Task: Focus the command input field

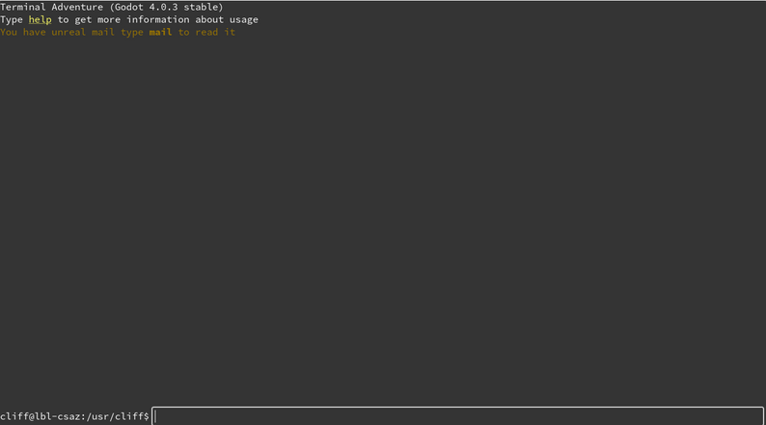Action: 457,415
